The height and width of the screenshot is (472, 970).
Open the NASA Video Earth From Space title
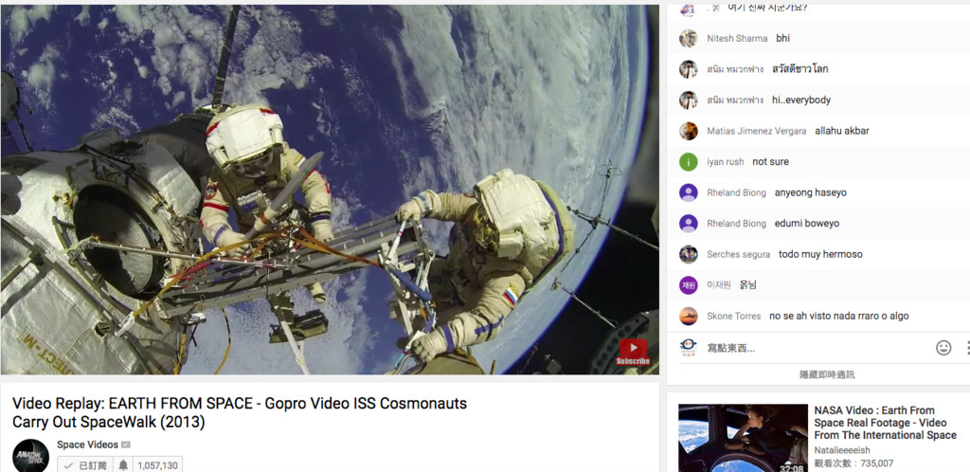click(885, 423)
